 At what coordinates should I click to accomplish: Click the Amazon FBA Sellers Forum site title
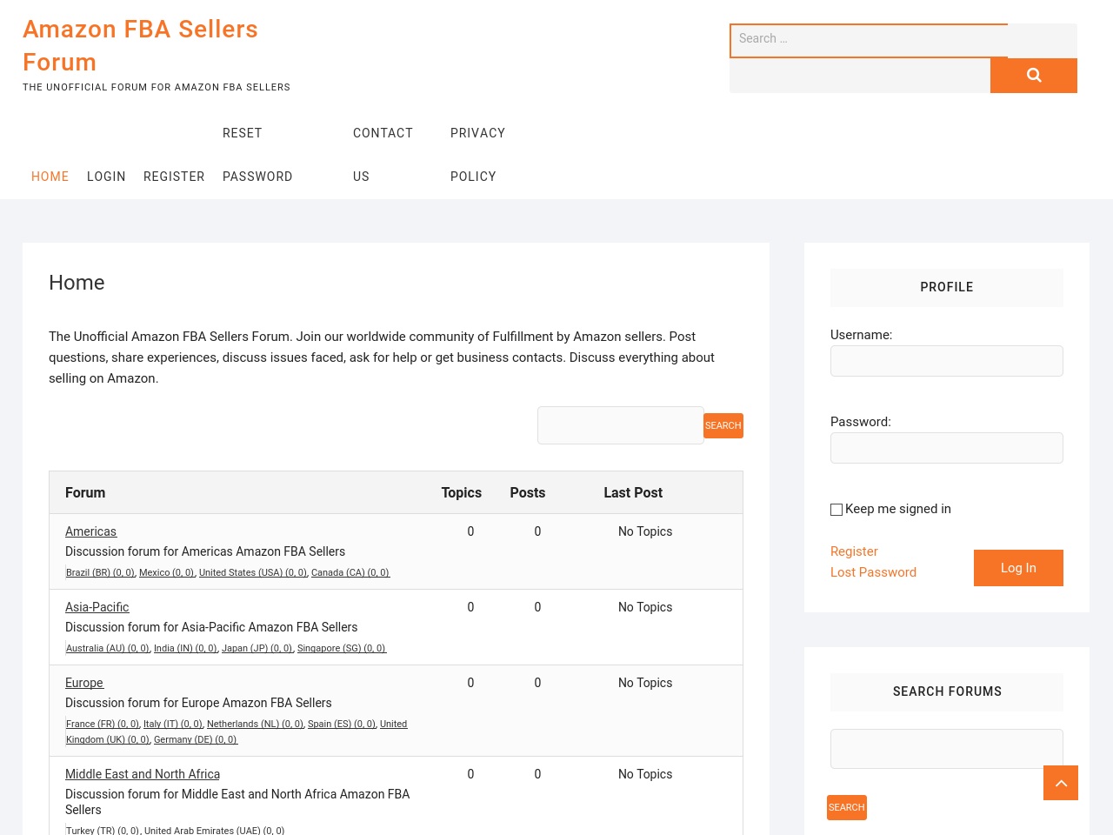pyautogui.click(x=140, y=45)
